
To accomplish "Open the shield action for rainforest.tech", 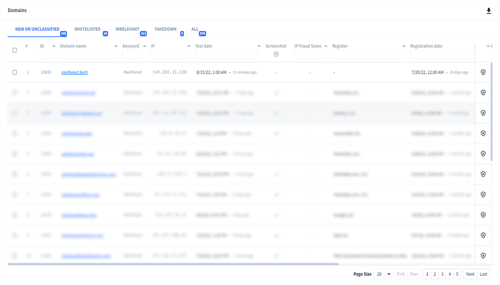I will click(x=483, y=72).
